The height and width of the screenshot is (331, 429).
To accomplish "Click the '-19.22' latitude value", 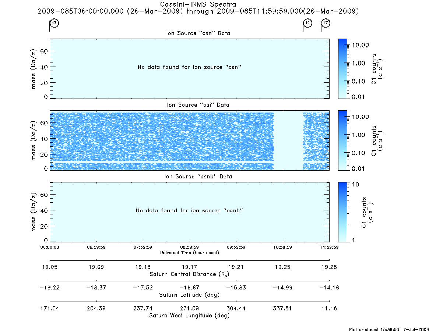I will (x=50, y=288).
